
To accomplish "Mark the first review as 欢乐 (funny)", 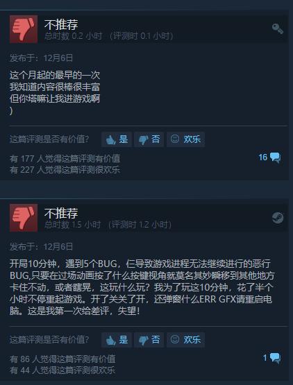I will [185, 139].
